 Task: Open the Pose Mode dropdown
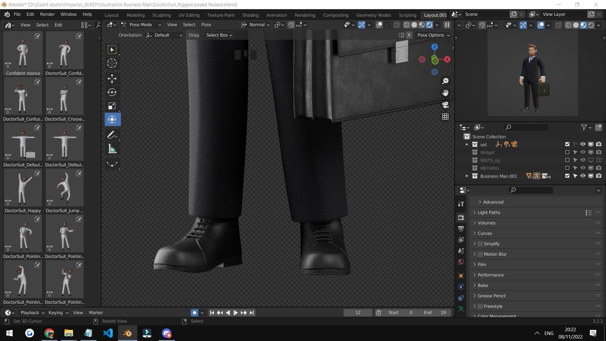141,25
